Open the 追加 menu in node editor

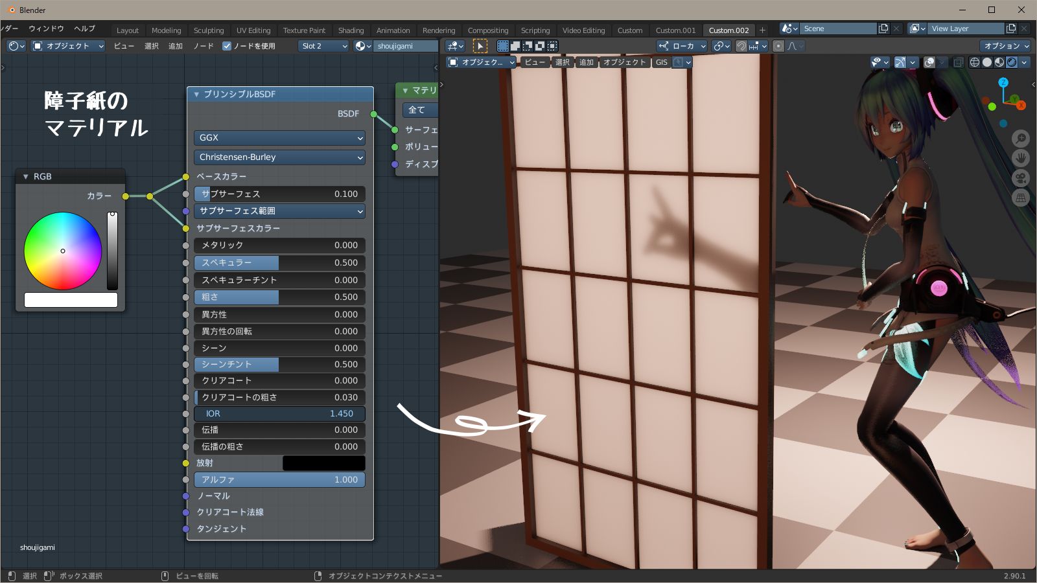[x=176, y=46]
